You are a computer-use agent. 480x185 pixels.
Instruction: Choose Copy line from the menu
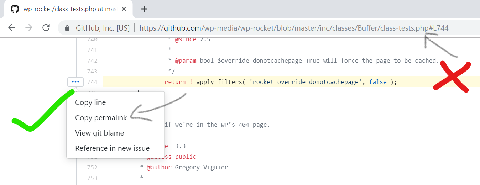click(x=90, y=102)
